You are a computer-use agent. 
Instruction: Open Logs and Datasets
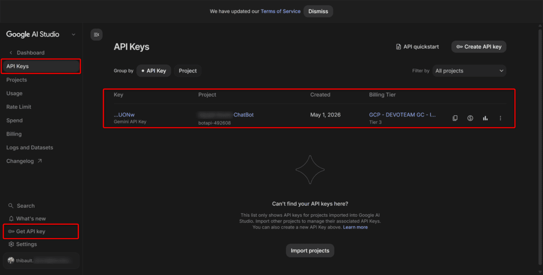(x=30, y=148)
